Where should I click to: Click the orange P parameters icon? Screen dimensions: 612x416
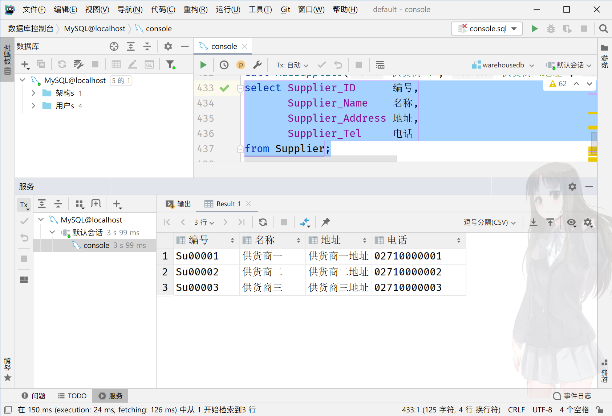tap(241, 65)
